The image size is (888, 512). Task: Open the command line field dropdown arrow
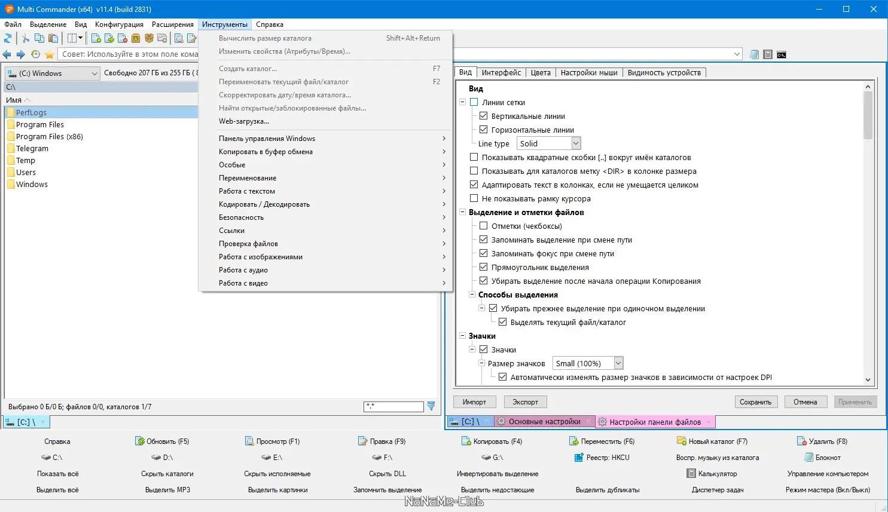737,54
